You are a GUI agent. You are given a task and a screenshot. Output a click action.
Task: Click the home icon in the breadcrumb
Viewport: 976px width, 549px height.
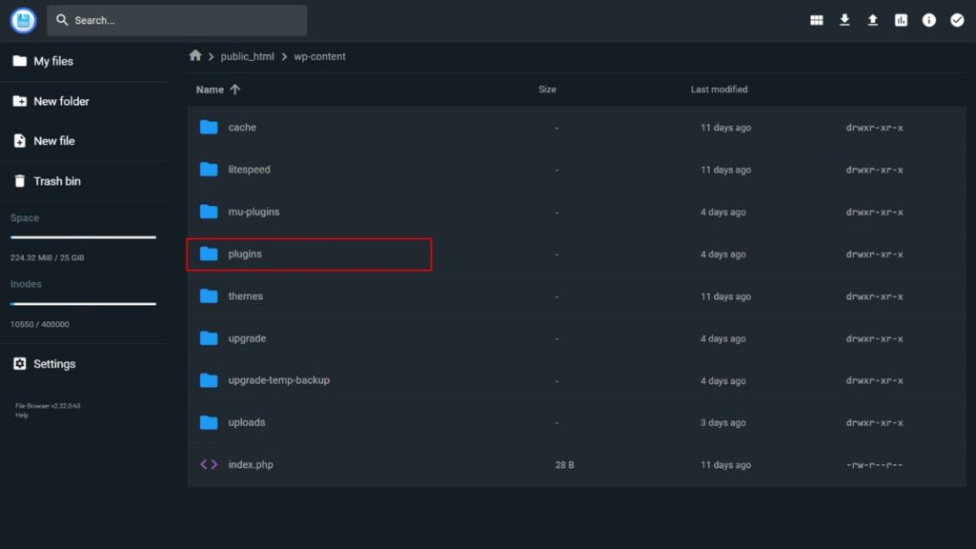(196, 56)
